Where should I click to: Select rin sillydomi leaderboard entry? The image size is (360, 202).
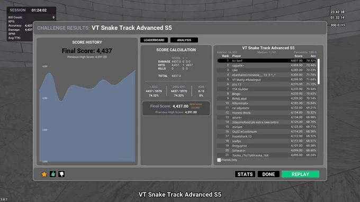[x=267, y=108]
